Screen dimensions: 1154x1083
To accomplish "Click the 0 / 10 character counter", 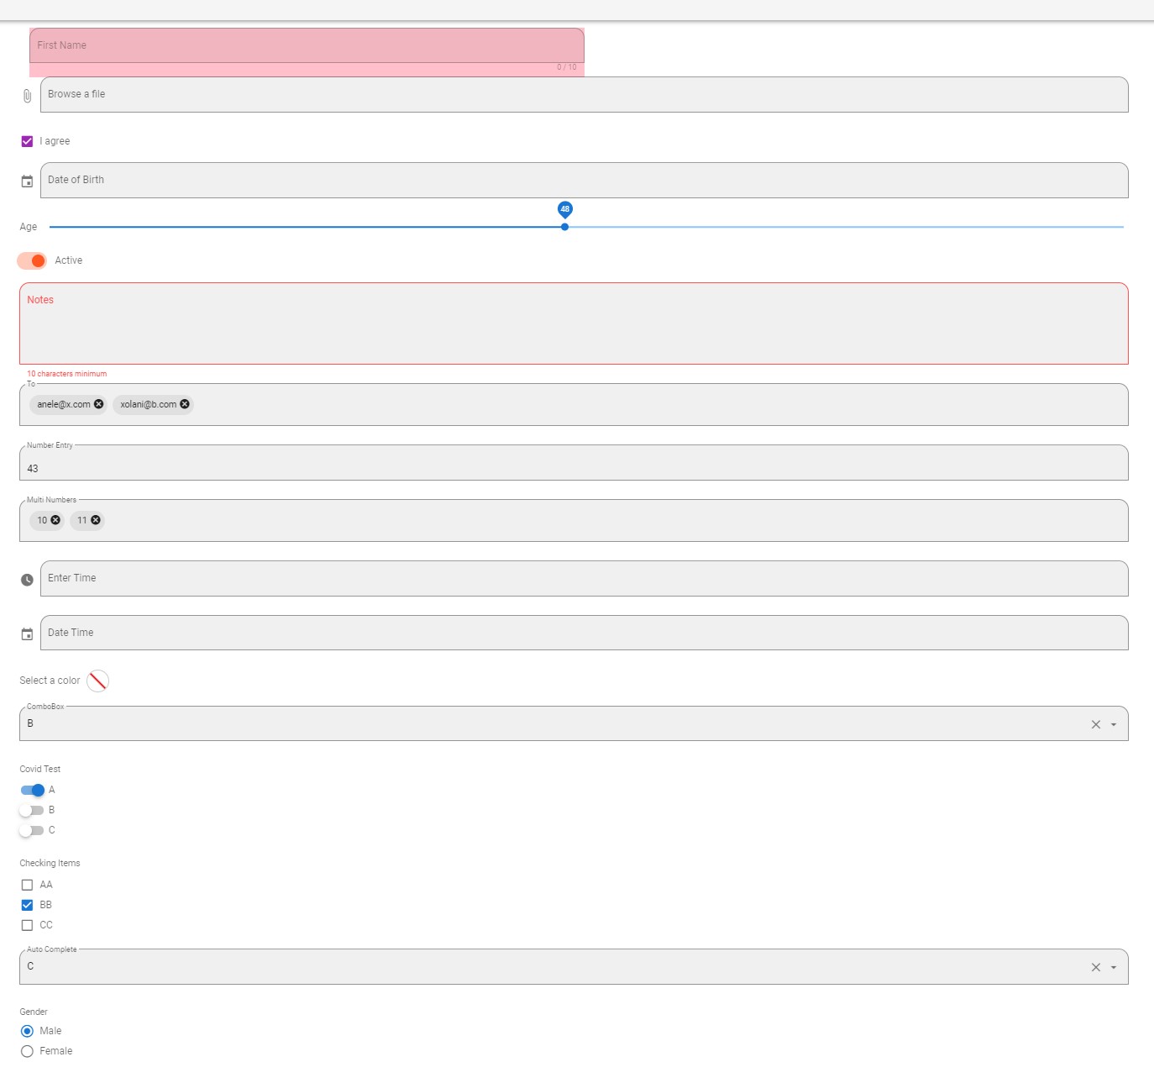I will point(567,67).
